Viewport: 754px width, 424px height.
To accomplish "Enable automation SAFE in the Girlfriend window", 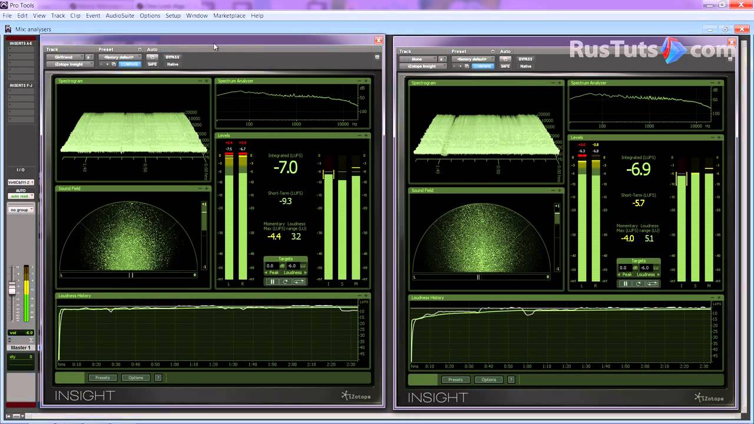I will (x=152, y=64).
